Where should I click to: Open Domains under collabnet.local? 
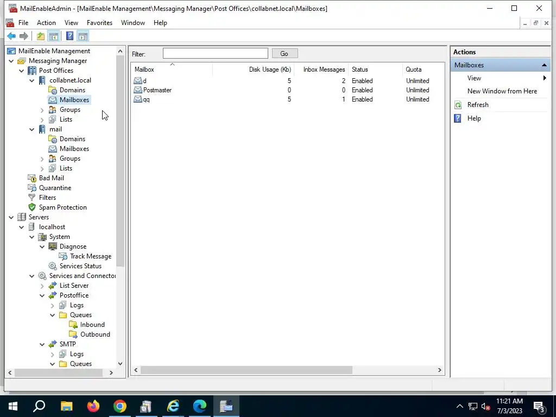[72, 90]
